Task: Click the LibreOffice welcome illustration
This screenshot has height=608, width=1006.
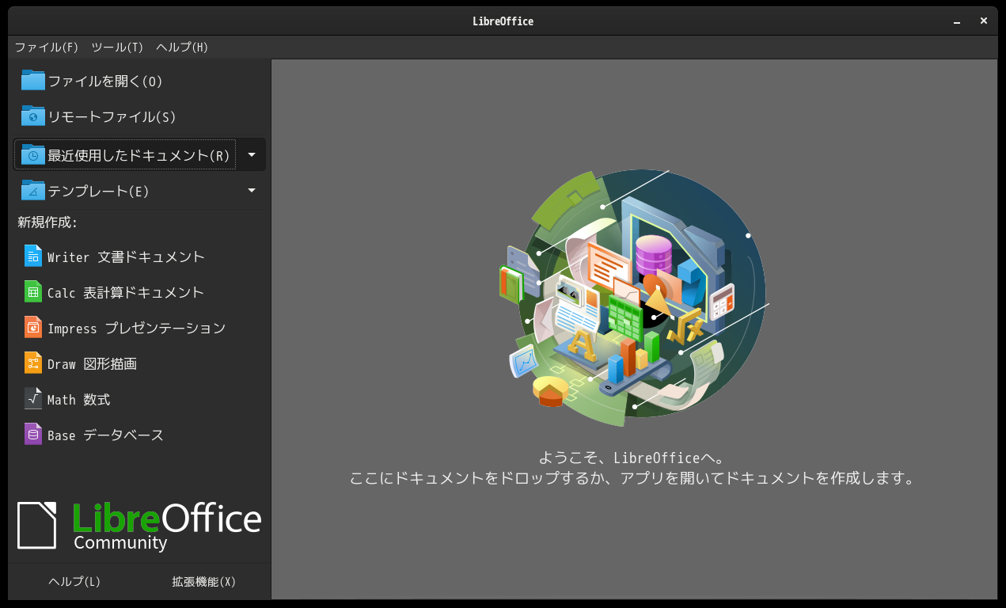Action: pyautogui.click(x=634, y=299)
